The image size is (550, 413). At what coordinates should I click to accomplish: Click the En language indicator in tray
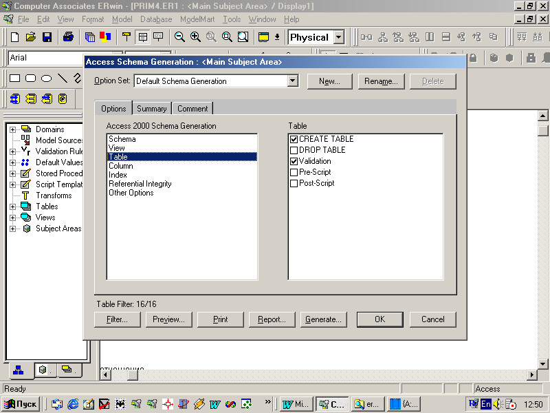coord(486,404)
